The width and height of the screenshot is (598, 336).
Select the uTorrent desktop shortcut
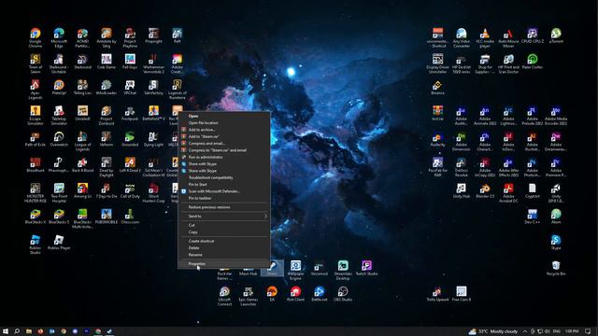pyautogui.click(x=556, y=35)
